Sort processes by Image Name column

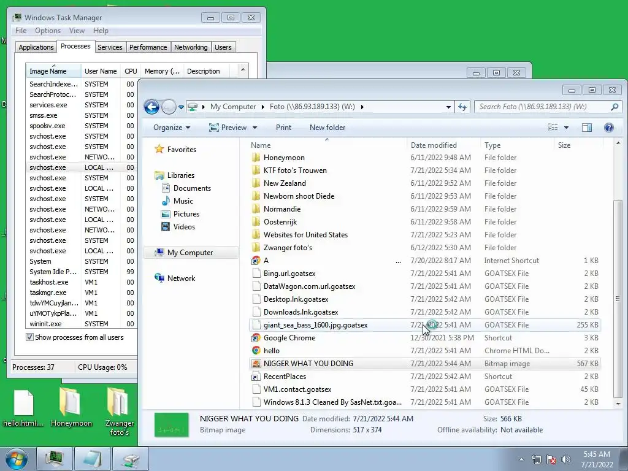(54, 71)
